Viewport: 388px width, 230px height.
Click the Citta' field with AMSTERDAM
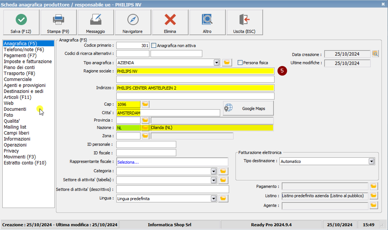tap(168, 113)
